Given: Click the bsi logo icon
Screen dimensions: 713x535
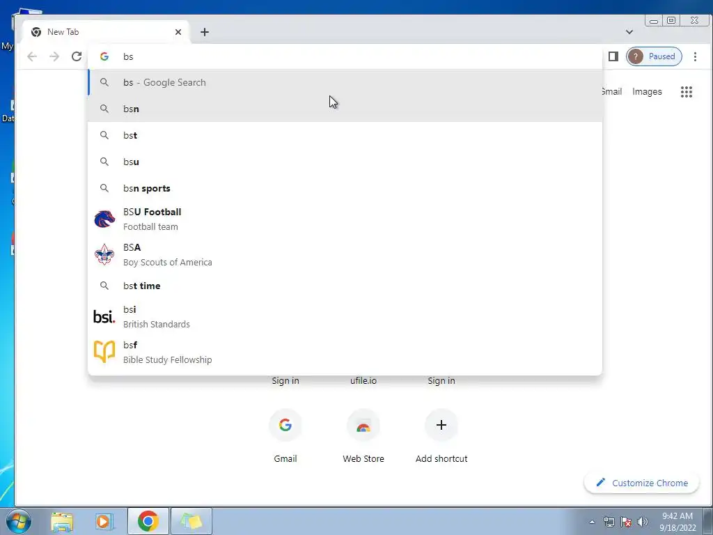Looking at the screenshot, I should (104, 316).
